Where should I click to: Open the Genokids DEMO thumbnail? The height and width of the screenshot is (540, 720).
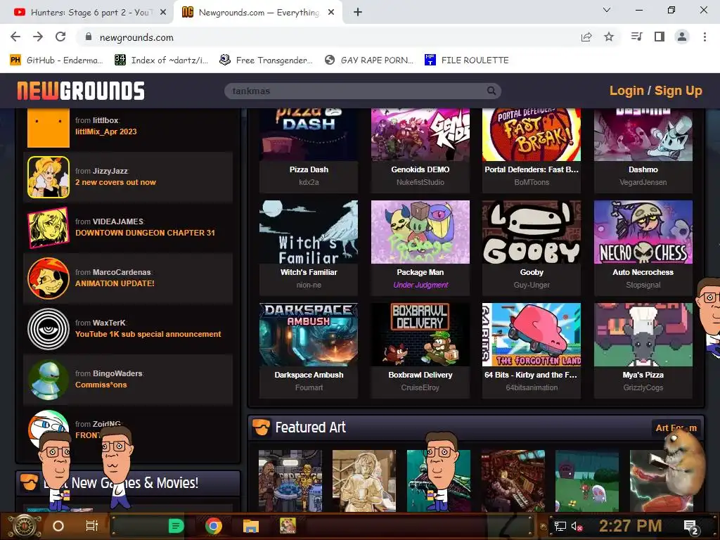click(420, 134)
